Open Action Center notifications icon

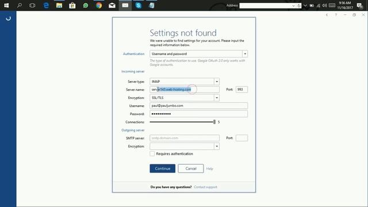[360, 6]
